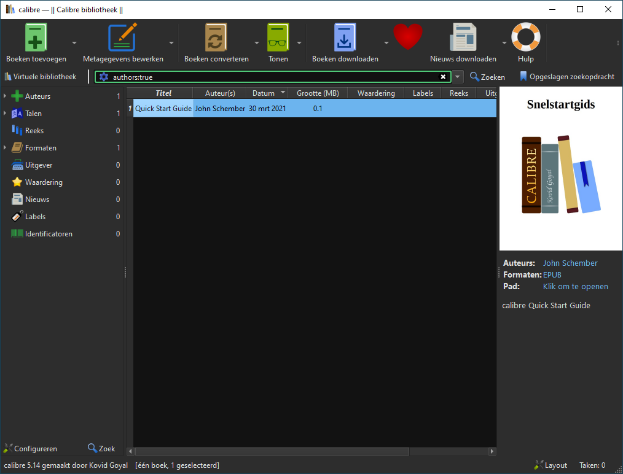Click the Boeken downloaden icon
This screenshot has height=474, width=623.
click(345, 37)
